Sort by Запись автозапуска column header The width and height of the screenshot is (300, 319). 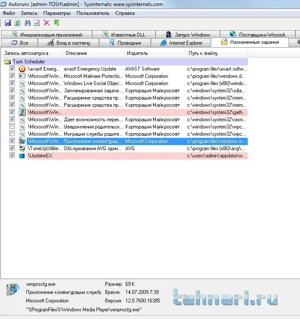point(32,53)
